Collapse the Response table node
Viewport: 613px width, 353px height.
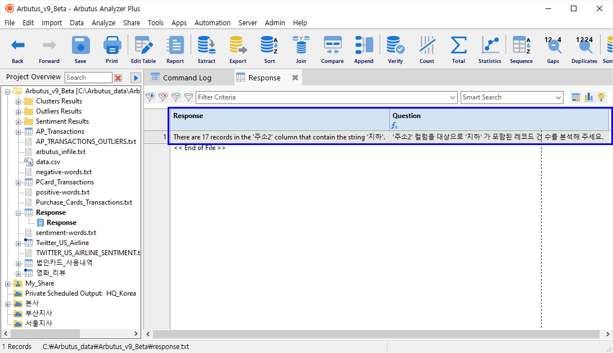coord(18,213)
